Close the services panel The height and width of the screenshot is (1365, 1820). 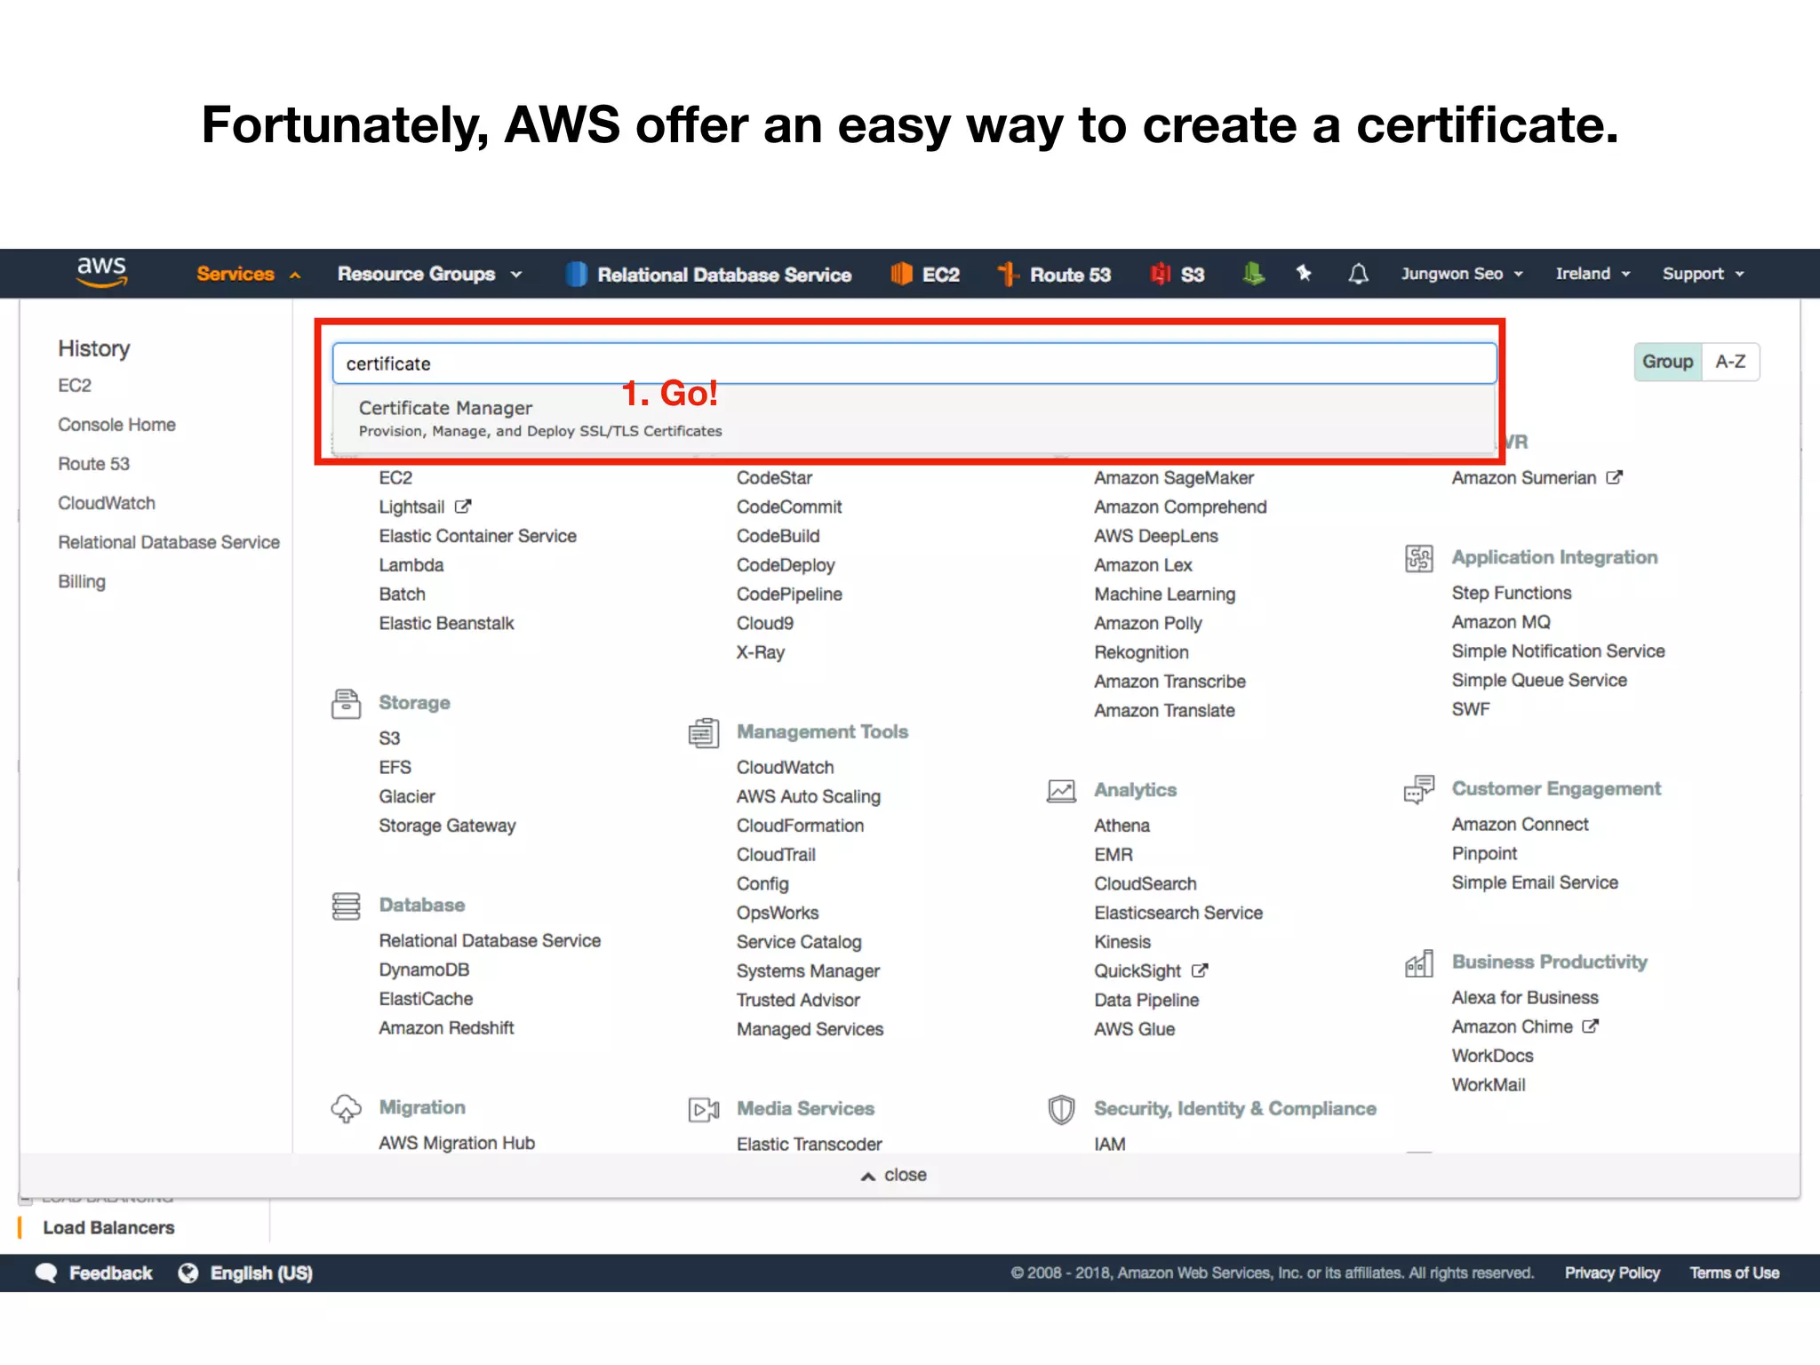(894, 1175)
